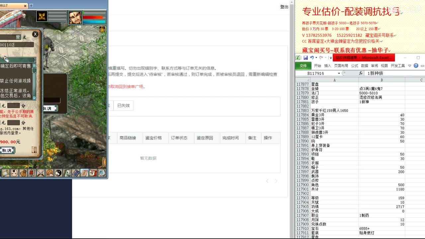Click the red seal stamp in game dialog

(x=34, y=150)
